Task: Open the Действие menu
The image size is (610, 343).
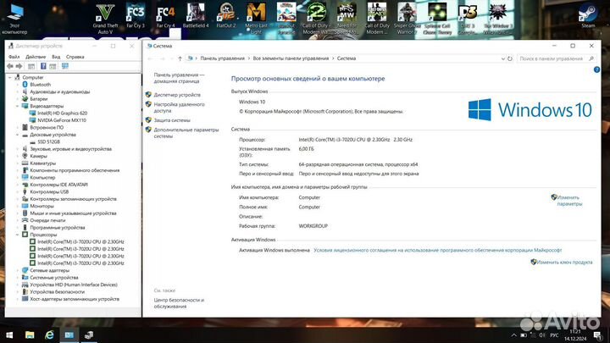Action: click(x=36, y=57)
